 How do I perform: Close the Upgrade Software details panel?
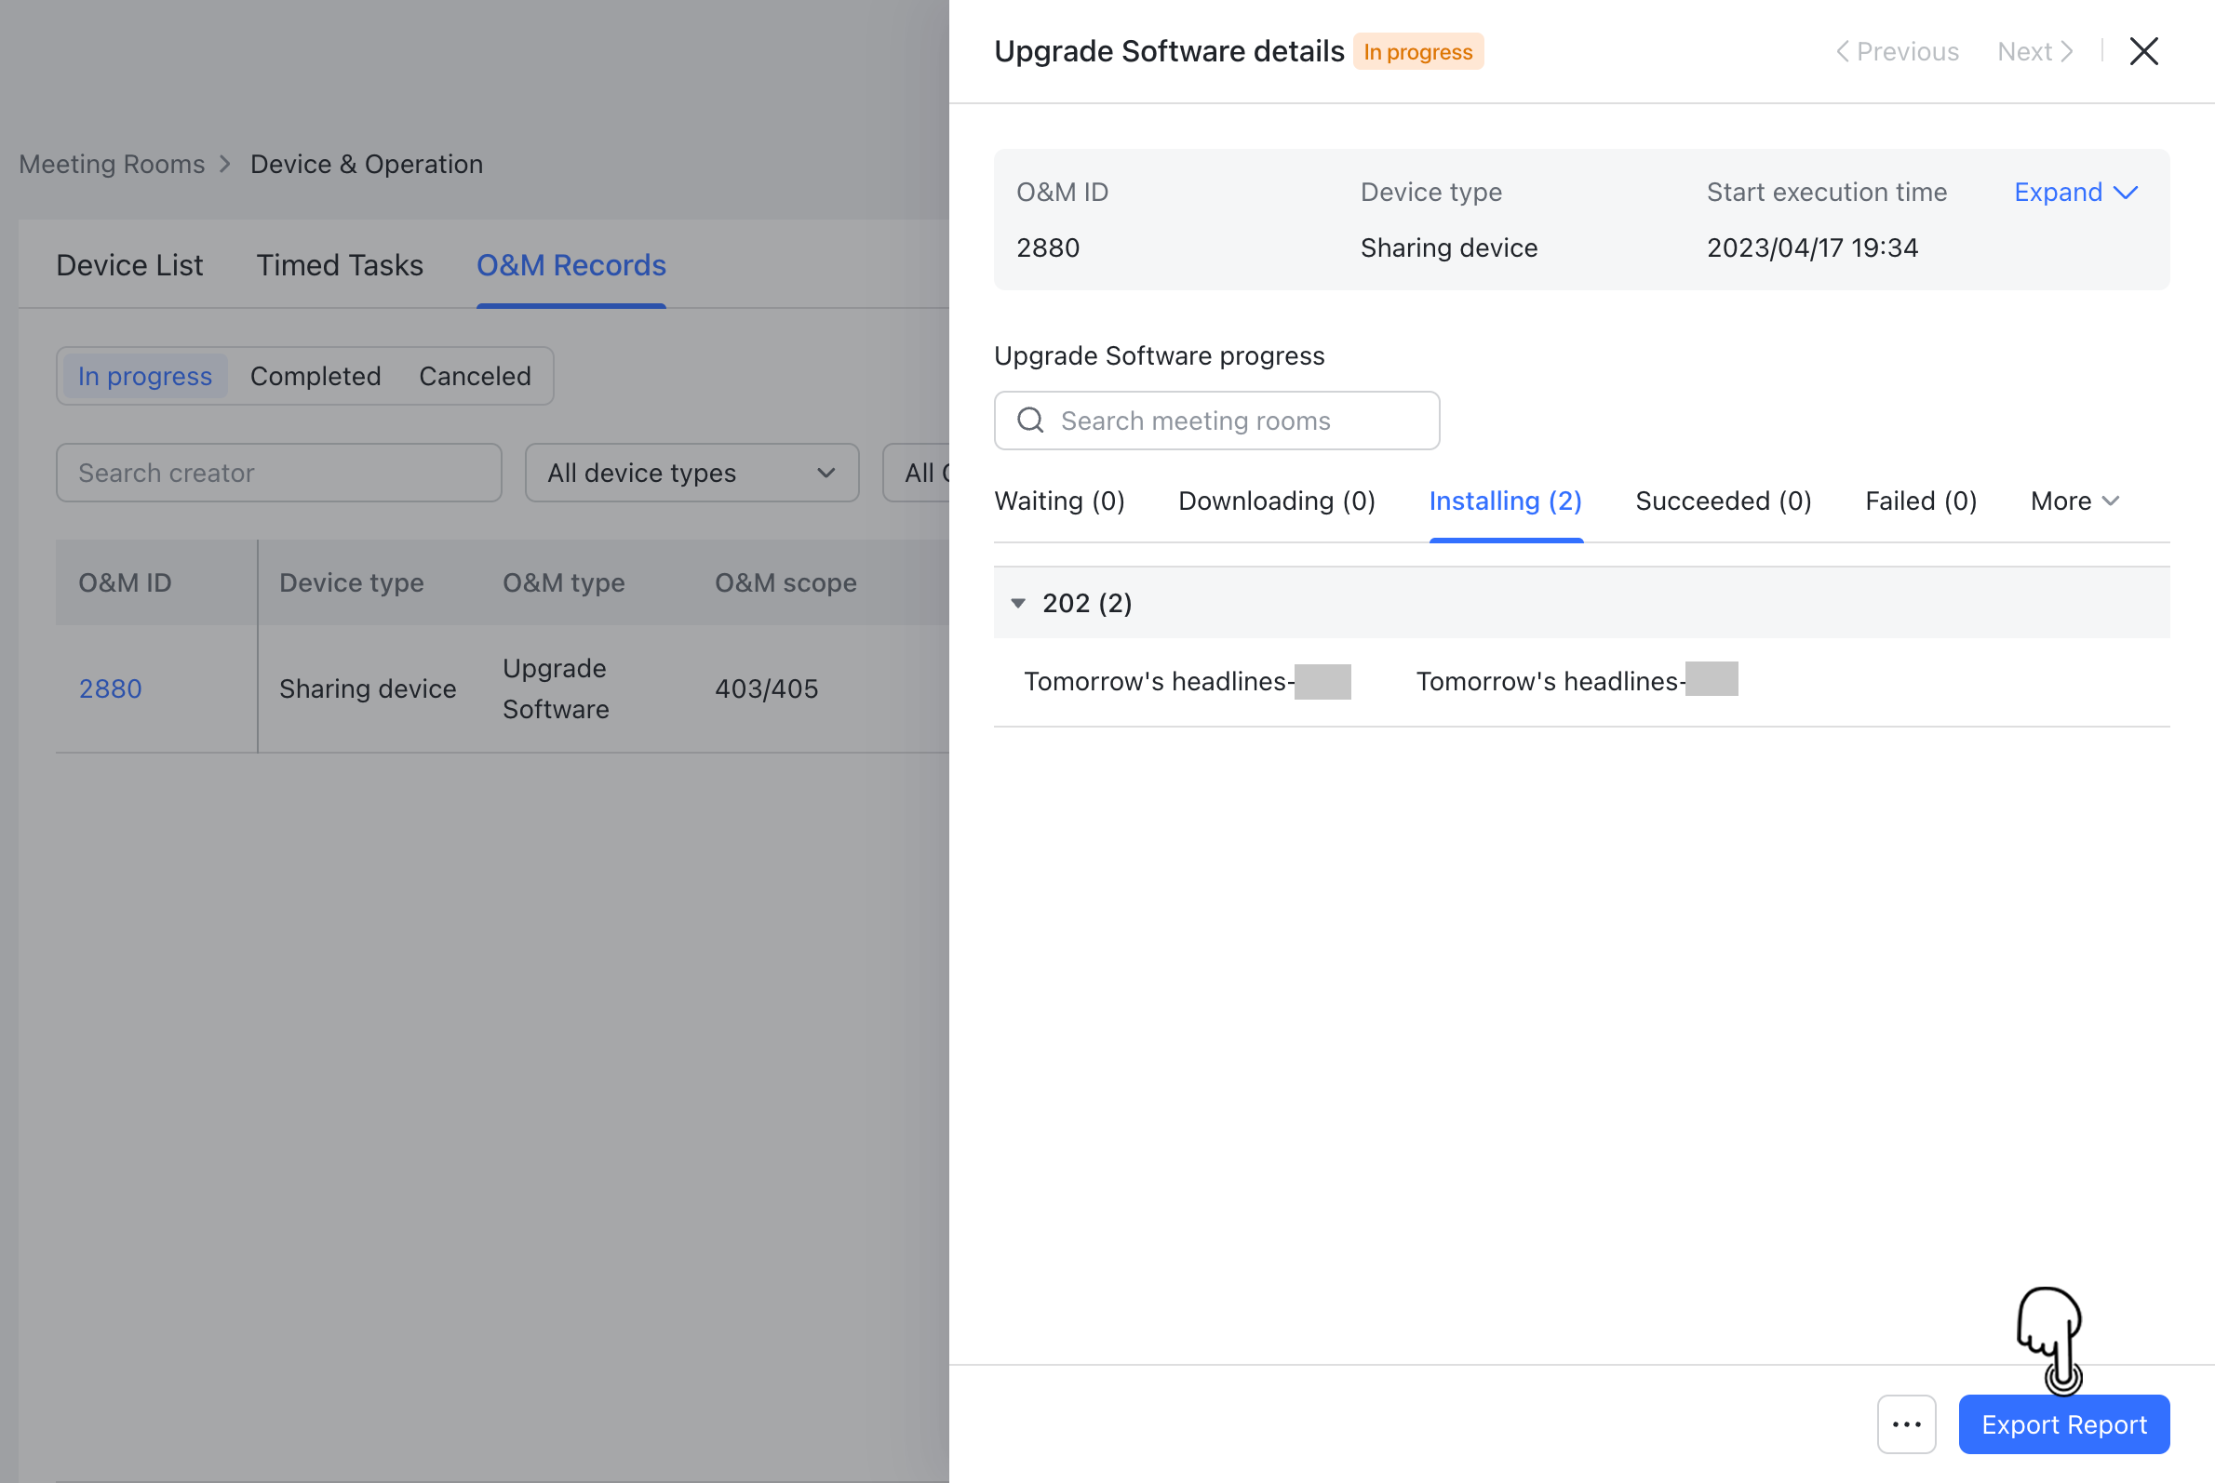pos(2144,51)
